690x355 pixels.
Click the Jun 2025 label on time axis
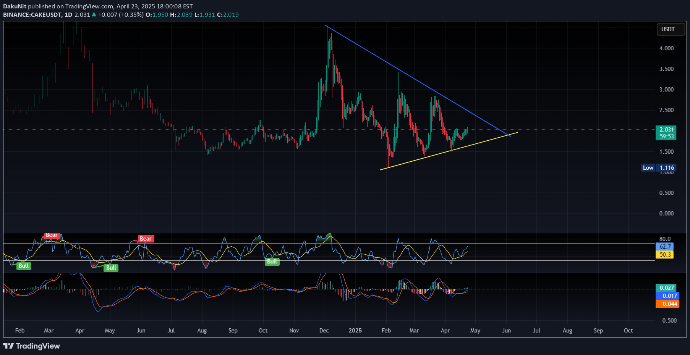click(x=506, y=331)
